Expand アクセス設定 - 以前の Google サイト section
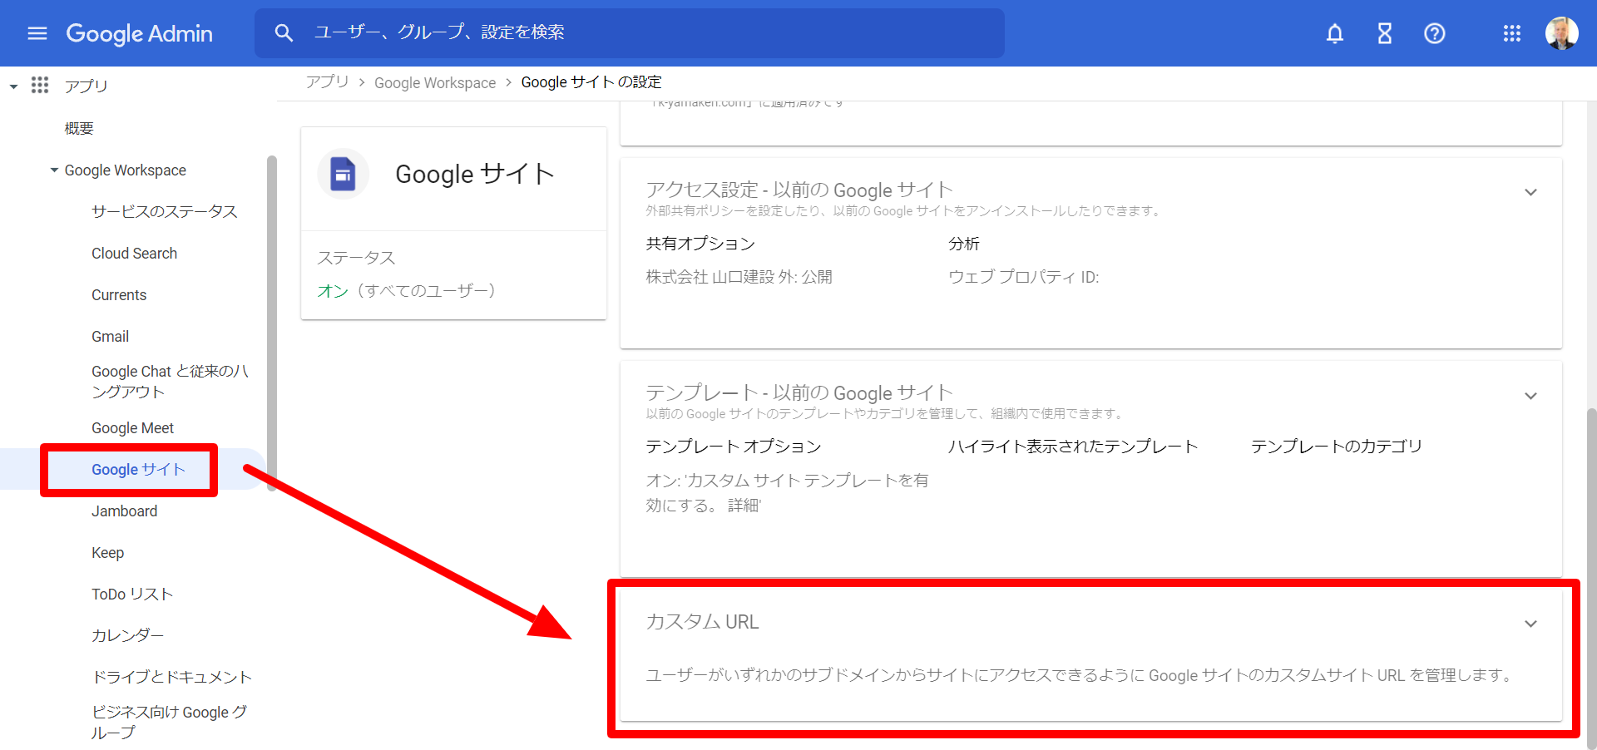The height and width of the screenshot is (750, 1597). (1531, 191)
